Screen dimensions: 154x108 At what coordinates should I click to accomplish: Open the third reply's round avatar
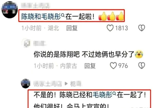coord(25,83)
